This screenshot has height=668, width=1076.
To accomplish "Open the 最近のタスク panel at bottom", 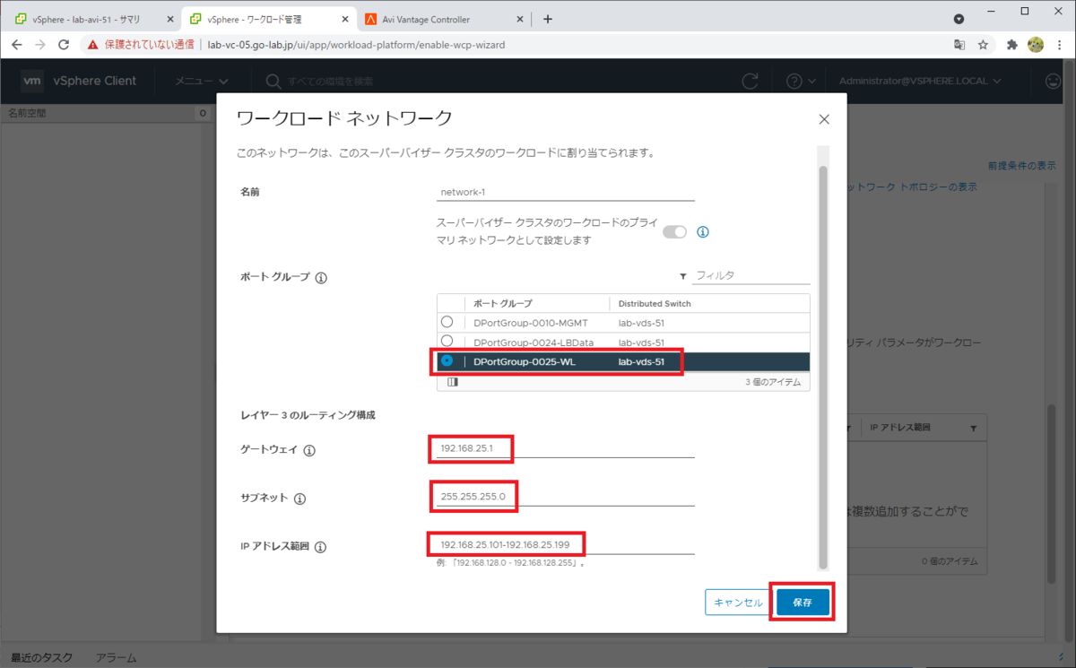I will pos(39,657).
